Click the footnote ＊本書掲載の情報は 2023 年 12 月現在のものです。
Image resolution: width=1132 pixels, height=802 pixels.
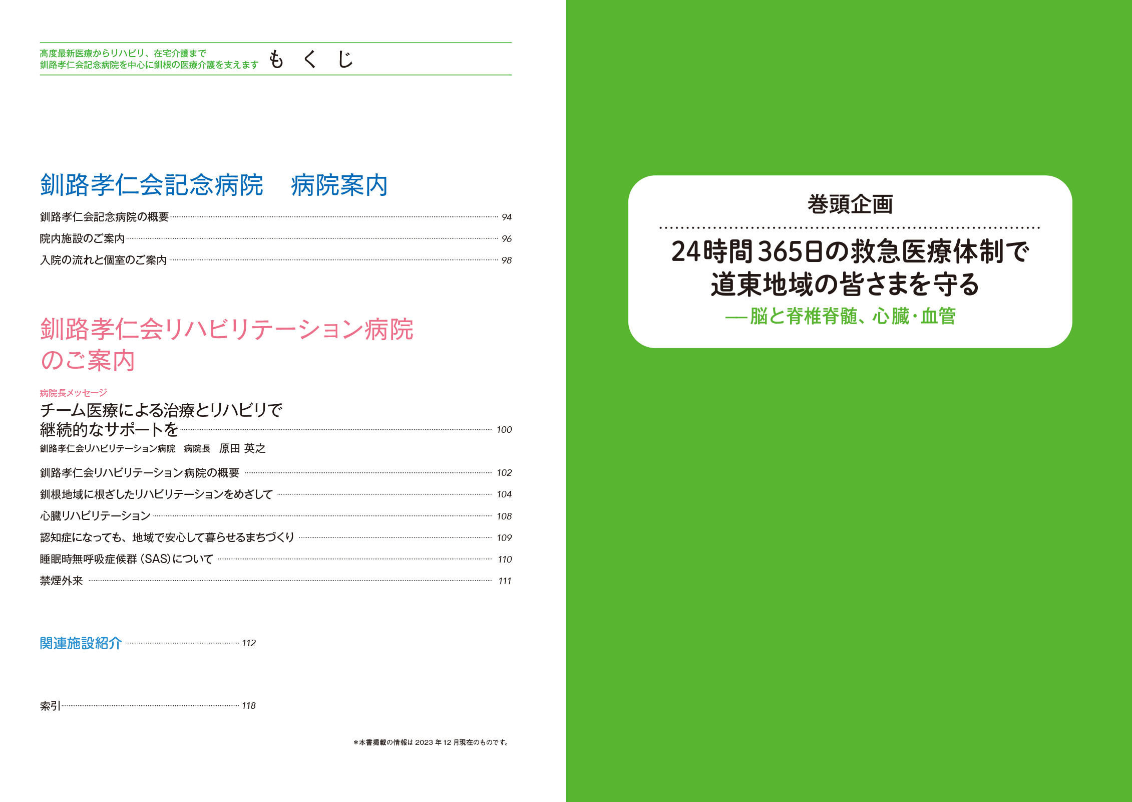432,742
